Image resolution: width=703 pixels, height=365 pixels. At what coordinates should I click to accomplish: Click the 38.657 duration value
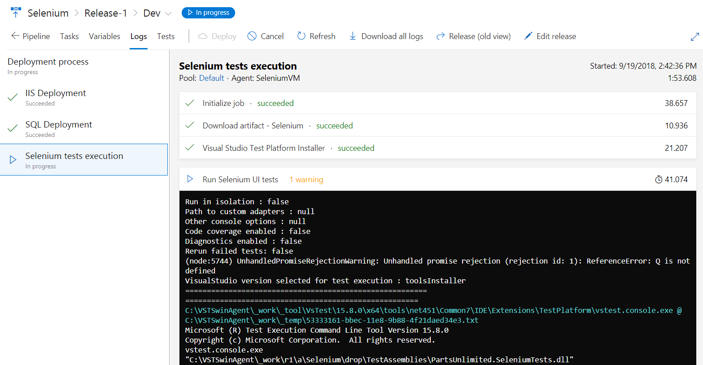pyautogui.click(x=676, y=103)
